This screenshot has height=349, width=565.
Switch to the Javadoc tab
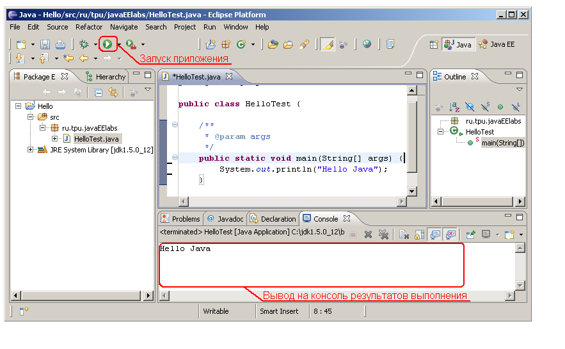226,219
